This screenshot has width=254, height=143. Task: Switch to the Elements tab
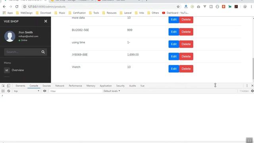(x=20, y=86)
